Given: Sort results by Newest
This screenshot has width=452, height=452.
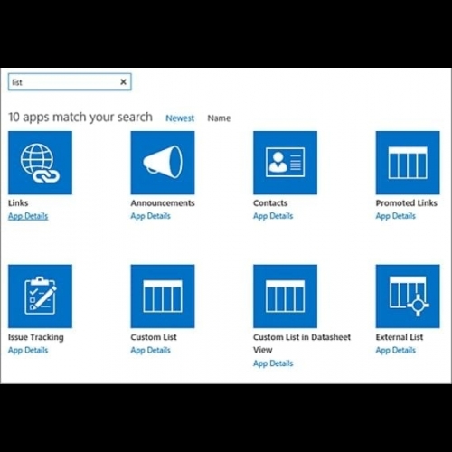Looking at the screenshot, I should tap(180, 118).
